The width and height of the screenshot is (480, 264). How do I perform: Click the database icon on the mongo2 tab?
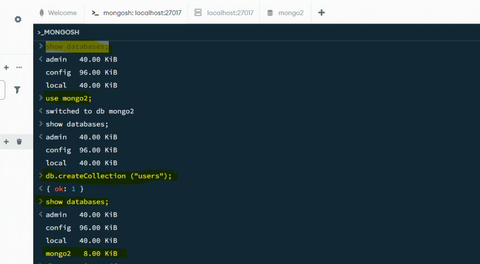pos(270,13)
